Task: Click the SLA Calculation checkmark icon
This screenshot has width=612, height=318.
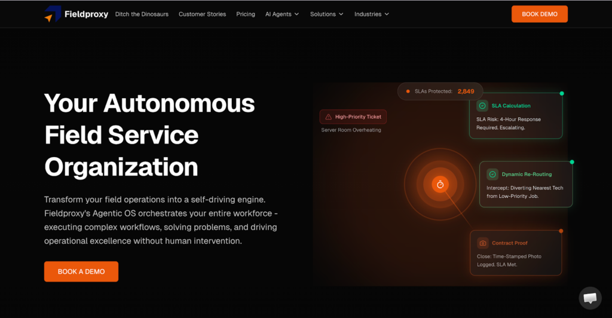Action: 482,106
